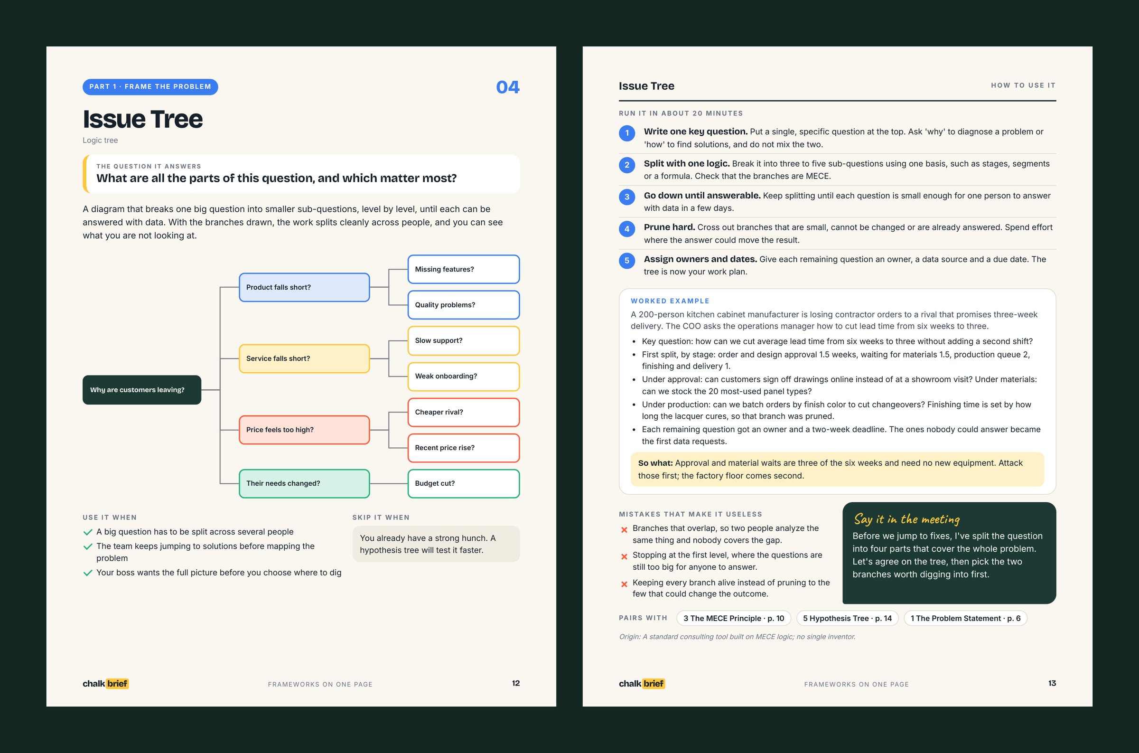Select the 'Price feels too high?' branch node
This screenshot has height=753, width=1139.
[304, 430]
